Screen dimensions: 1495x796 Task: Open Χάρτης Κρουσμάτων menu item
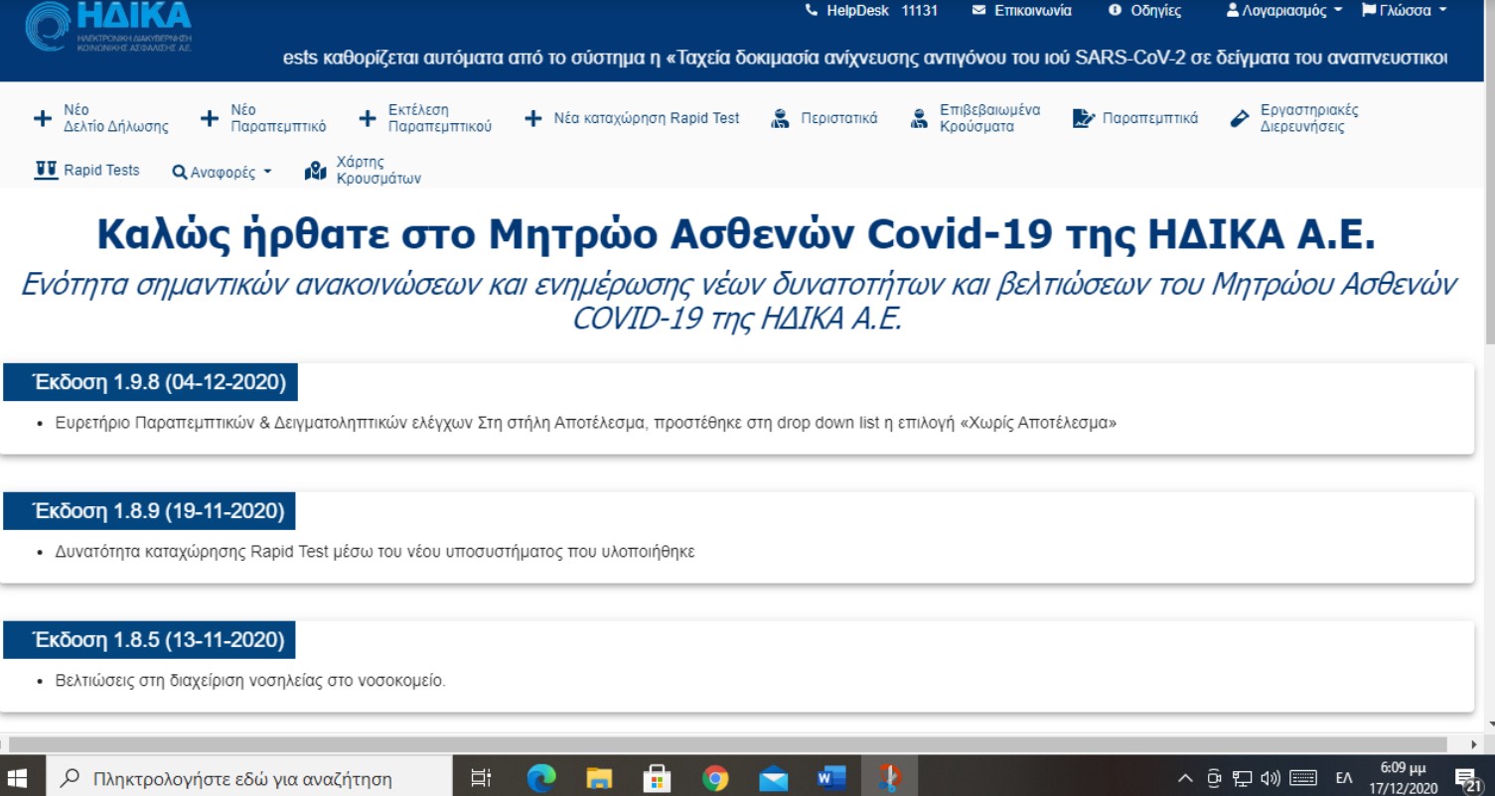pyautogui.click(x=363, y=171)
